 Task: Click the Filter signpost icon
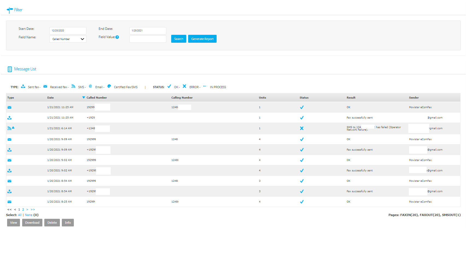[10, 10]
